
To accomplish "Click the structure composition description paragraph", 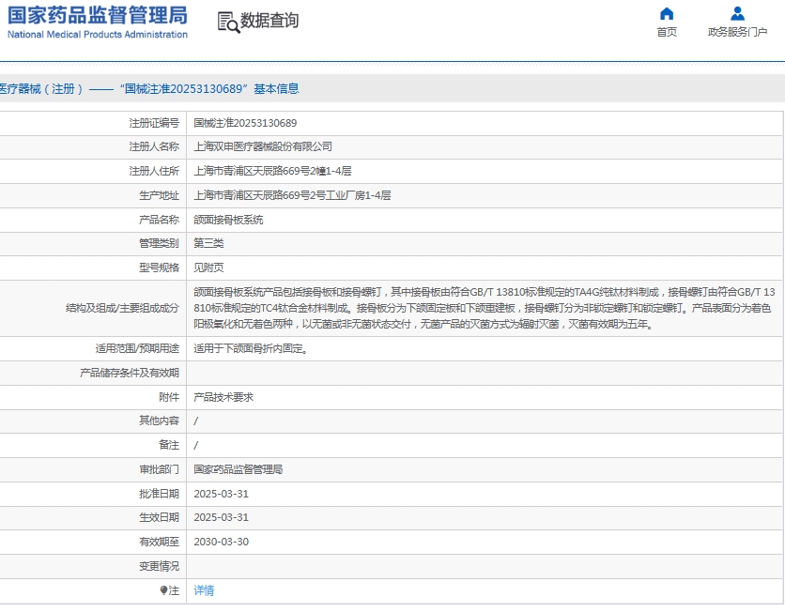I will [485, 308].
